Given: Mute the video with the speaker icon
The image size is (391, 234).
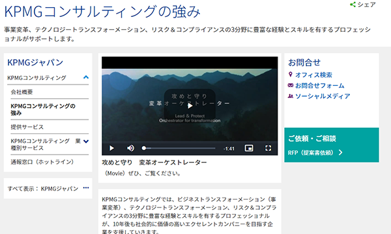Looking at the screenshot, I should (x=130, y=148).
